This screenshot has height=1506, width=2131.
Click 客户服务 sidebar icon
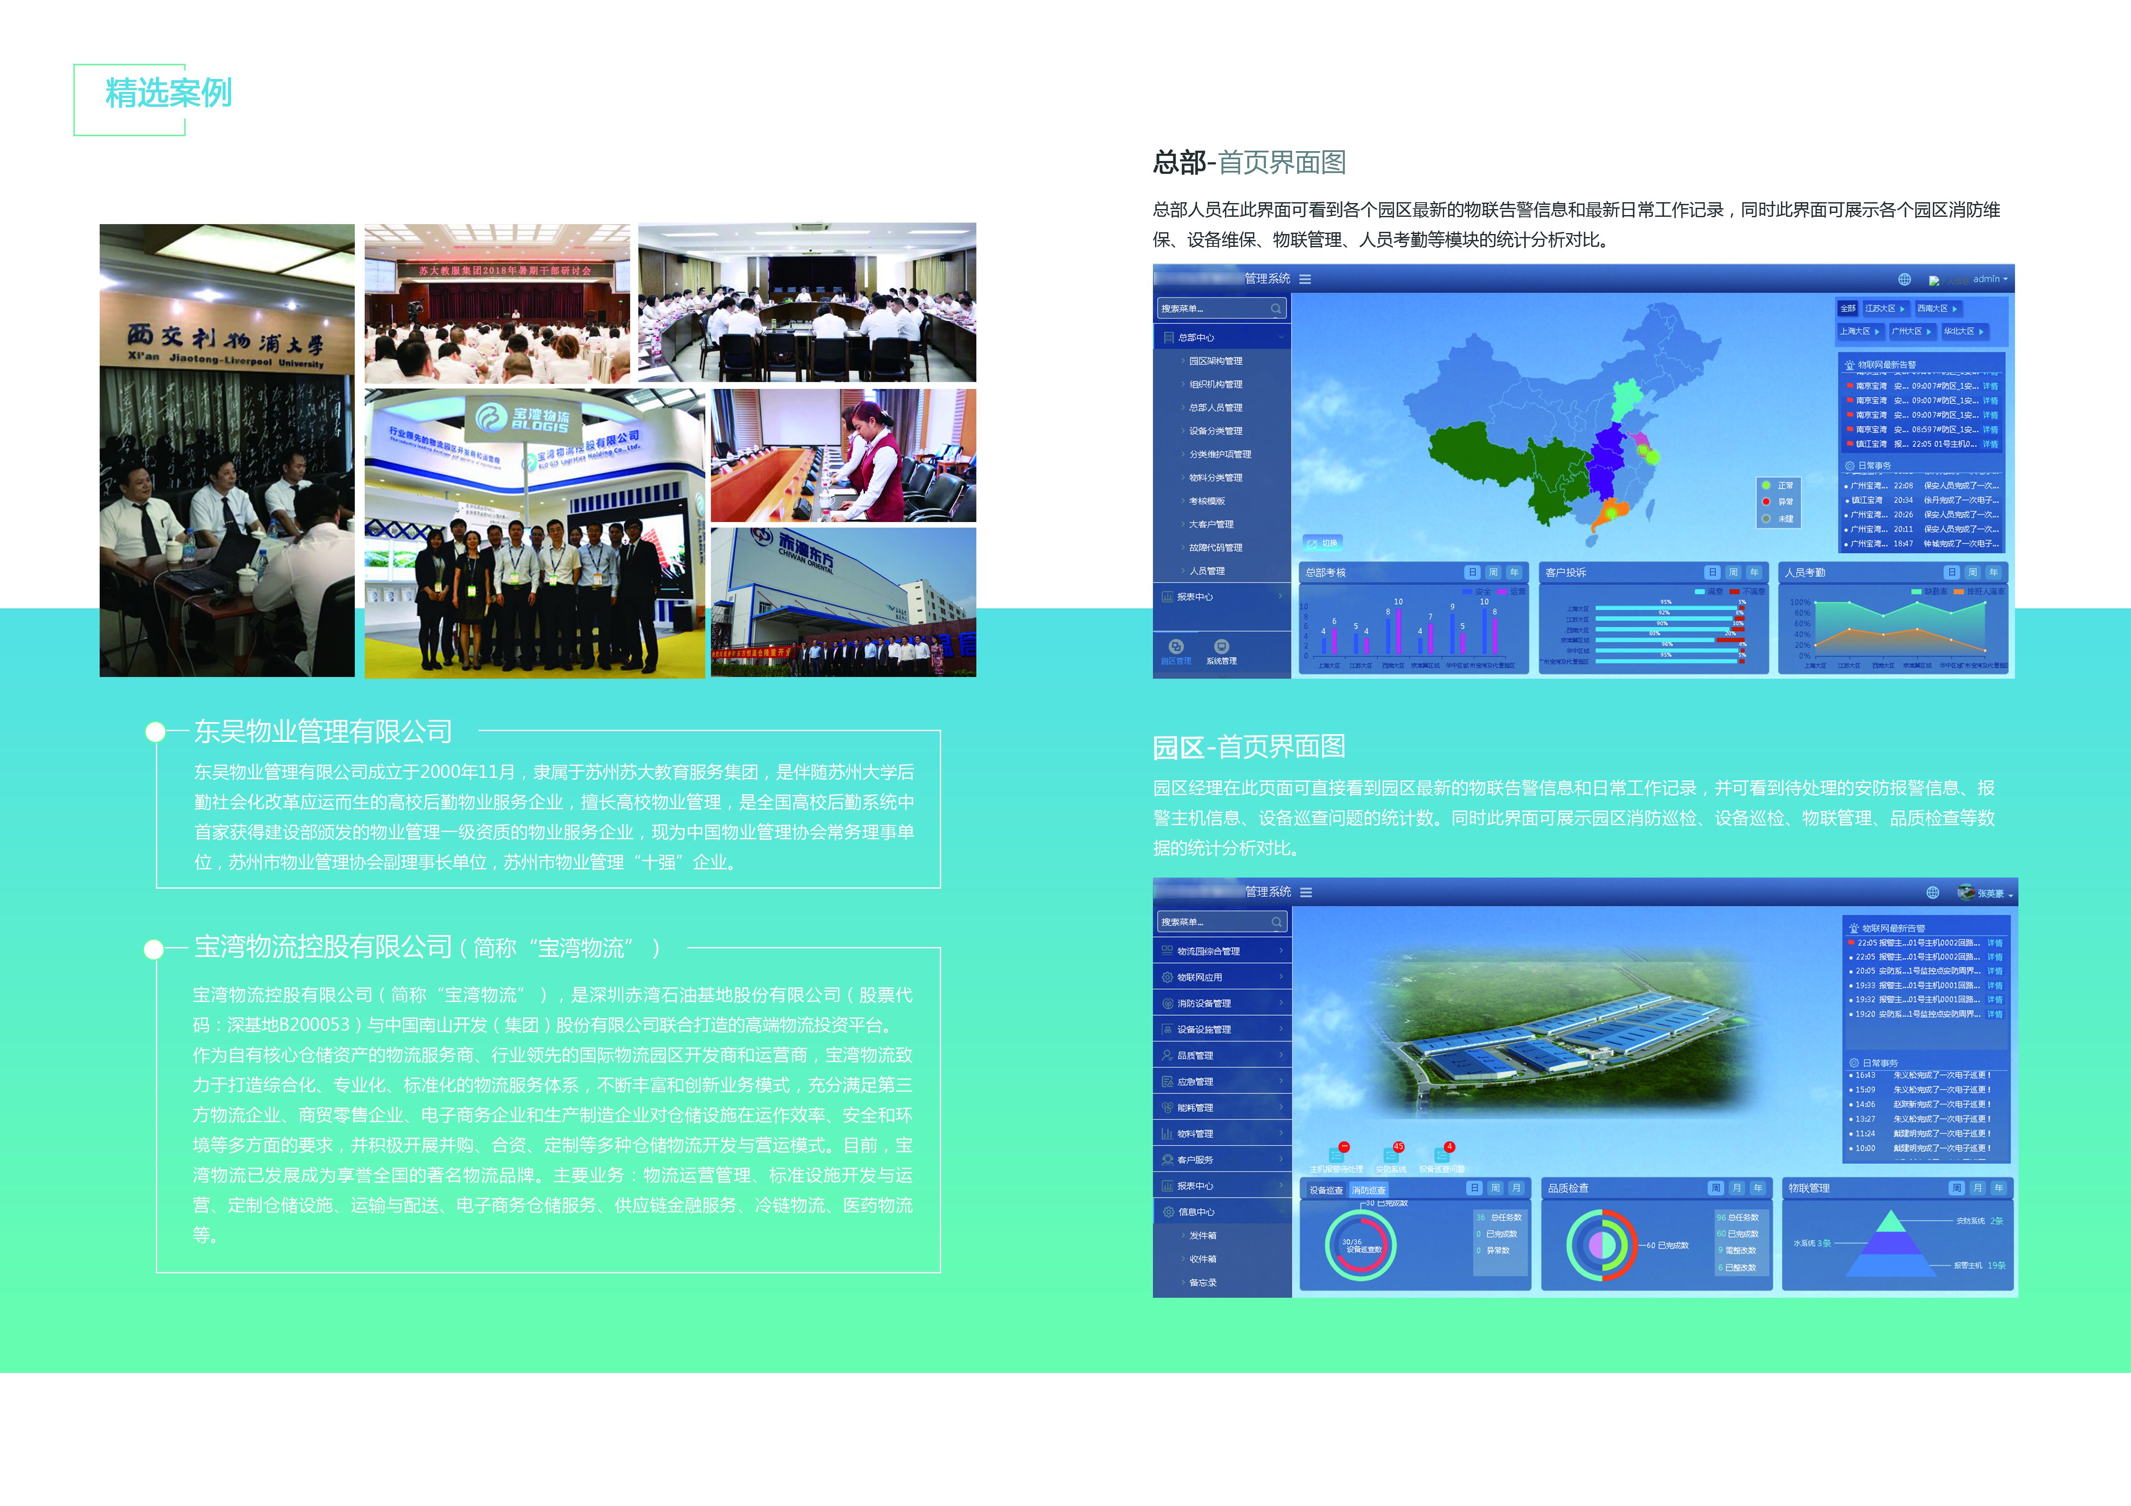coord(1168,1159)
